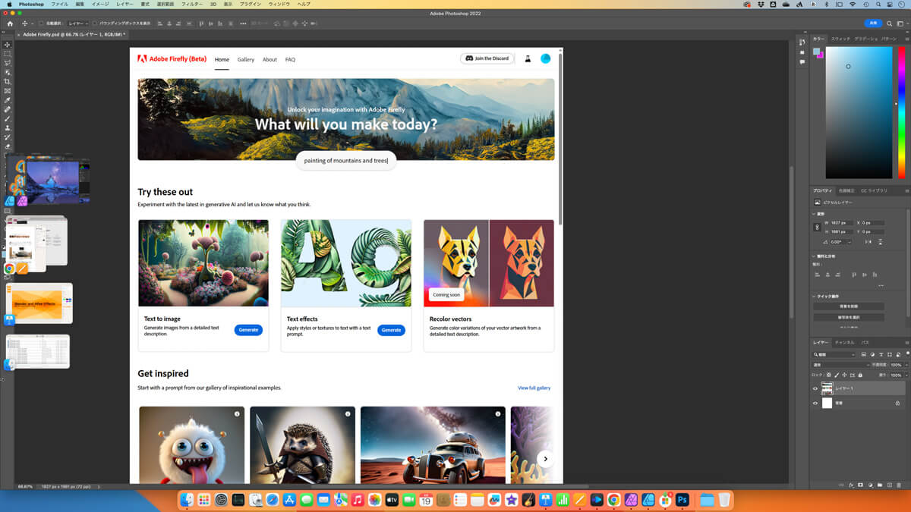
Task: Click the foreground color swatch in Color panel
Action: 817,52
